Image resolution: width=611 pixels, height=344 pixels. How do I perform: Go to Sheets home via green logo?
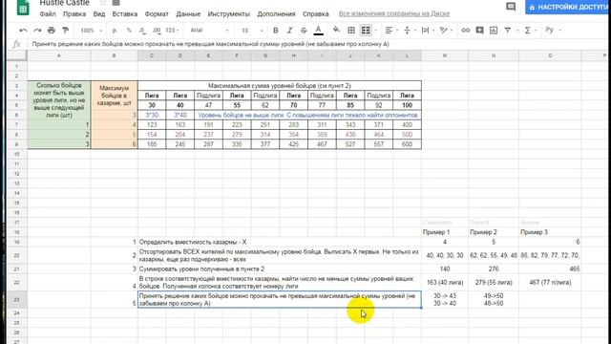point(23,8)
